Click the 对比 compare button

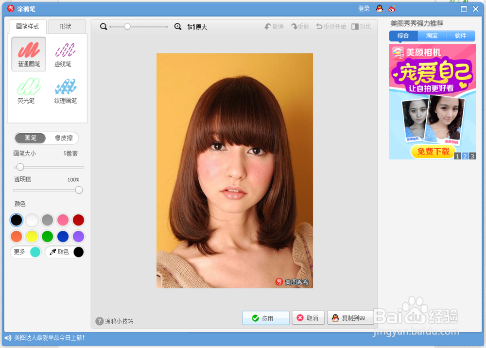point(361,27)
